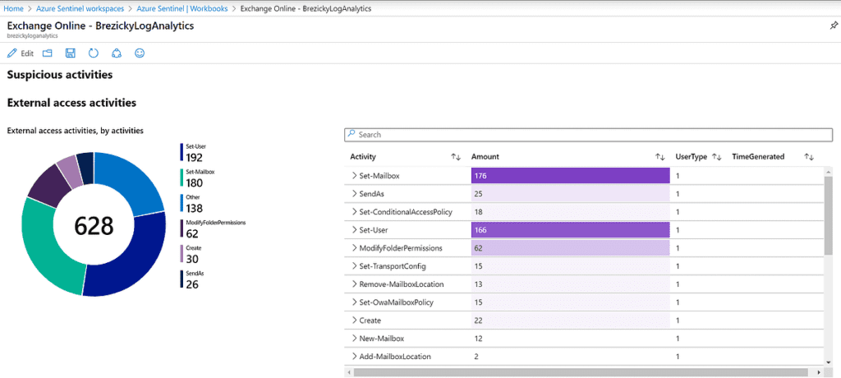Click the Set-Mailbox legend color bar
Image resolution: width=841 pixels, height=378 pixels.
(182, 177)
